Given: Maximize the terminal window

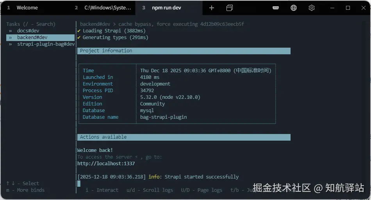Looking at the screenshot, I should click(x=348, y=8).
